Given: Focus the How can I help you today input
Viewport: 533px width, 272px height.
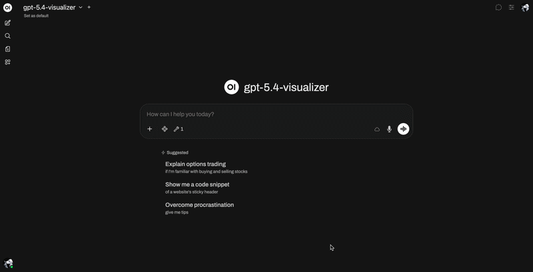Looking at the screenshot, I should [276, 114].
